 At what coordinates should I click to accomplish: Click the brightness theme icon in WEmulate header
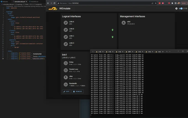click(x=176, y=9)
